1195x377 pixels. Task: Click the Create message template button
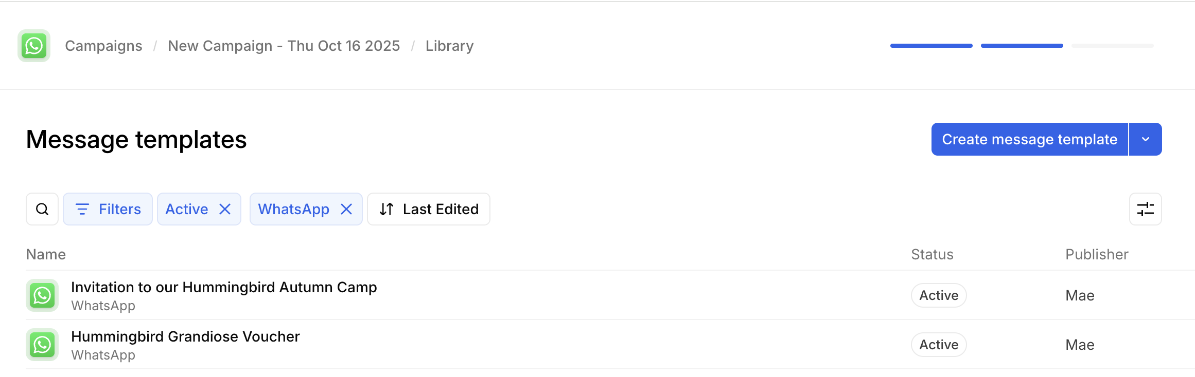tap(1029, 139)
